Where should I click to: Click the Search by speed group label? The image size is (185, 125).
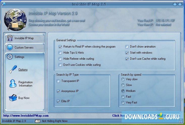[131, 75]
